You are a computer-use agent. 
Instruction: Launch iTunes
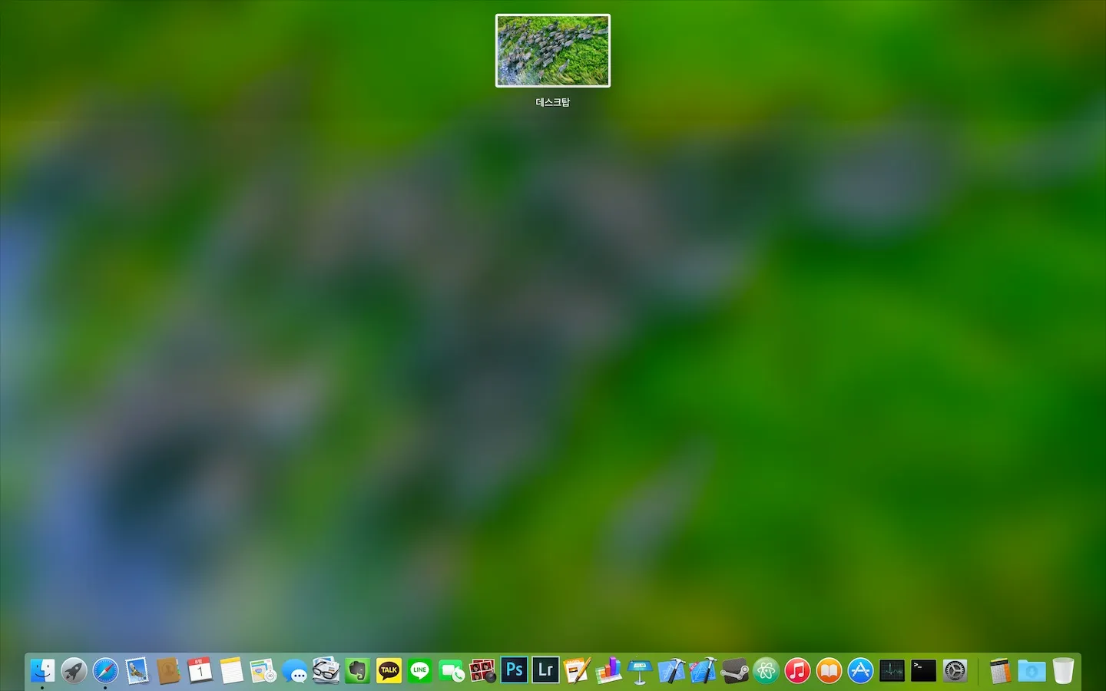[x=797, y=670]
